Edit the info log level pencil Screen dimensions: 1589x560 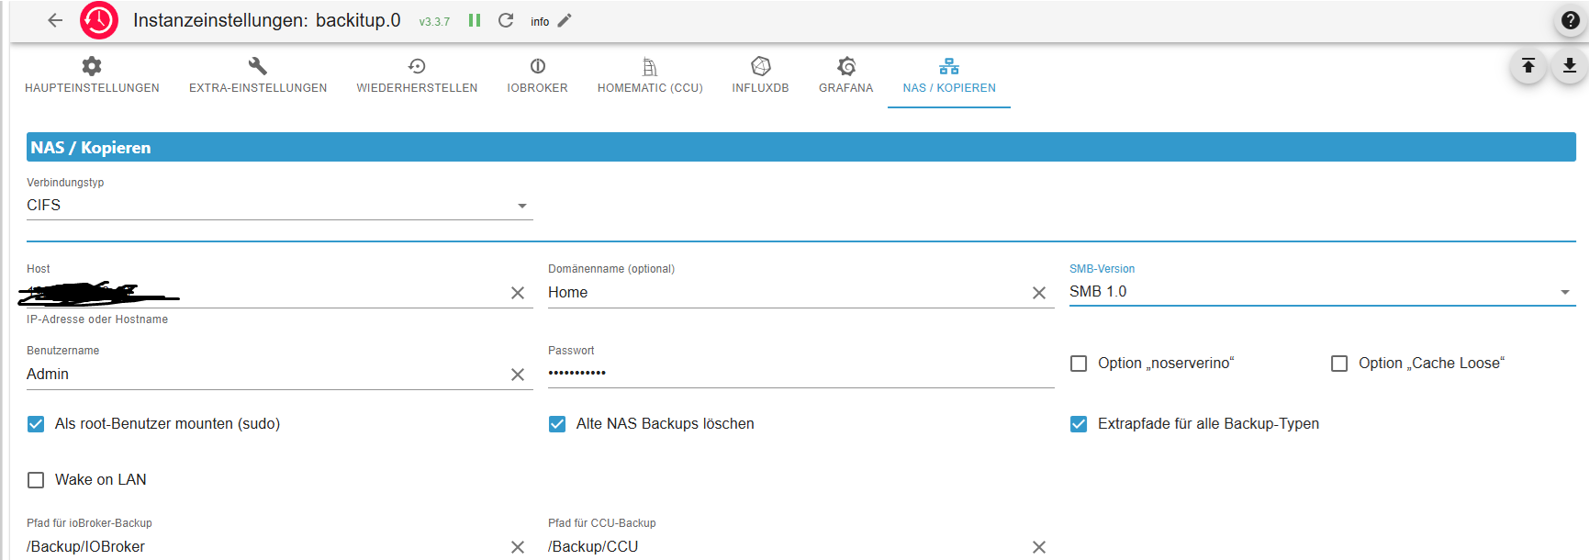565,20
